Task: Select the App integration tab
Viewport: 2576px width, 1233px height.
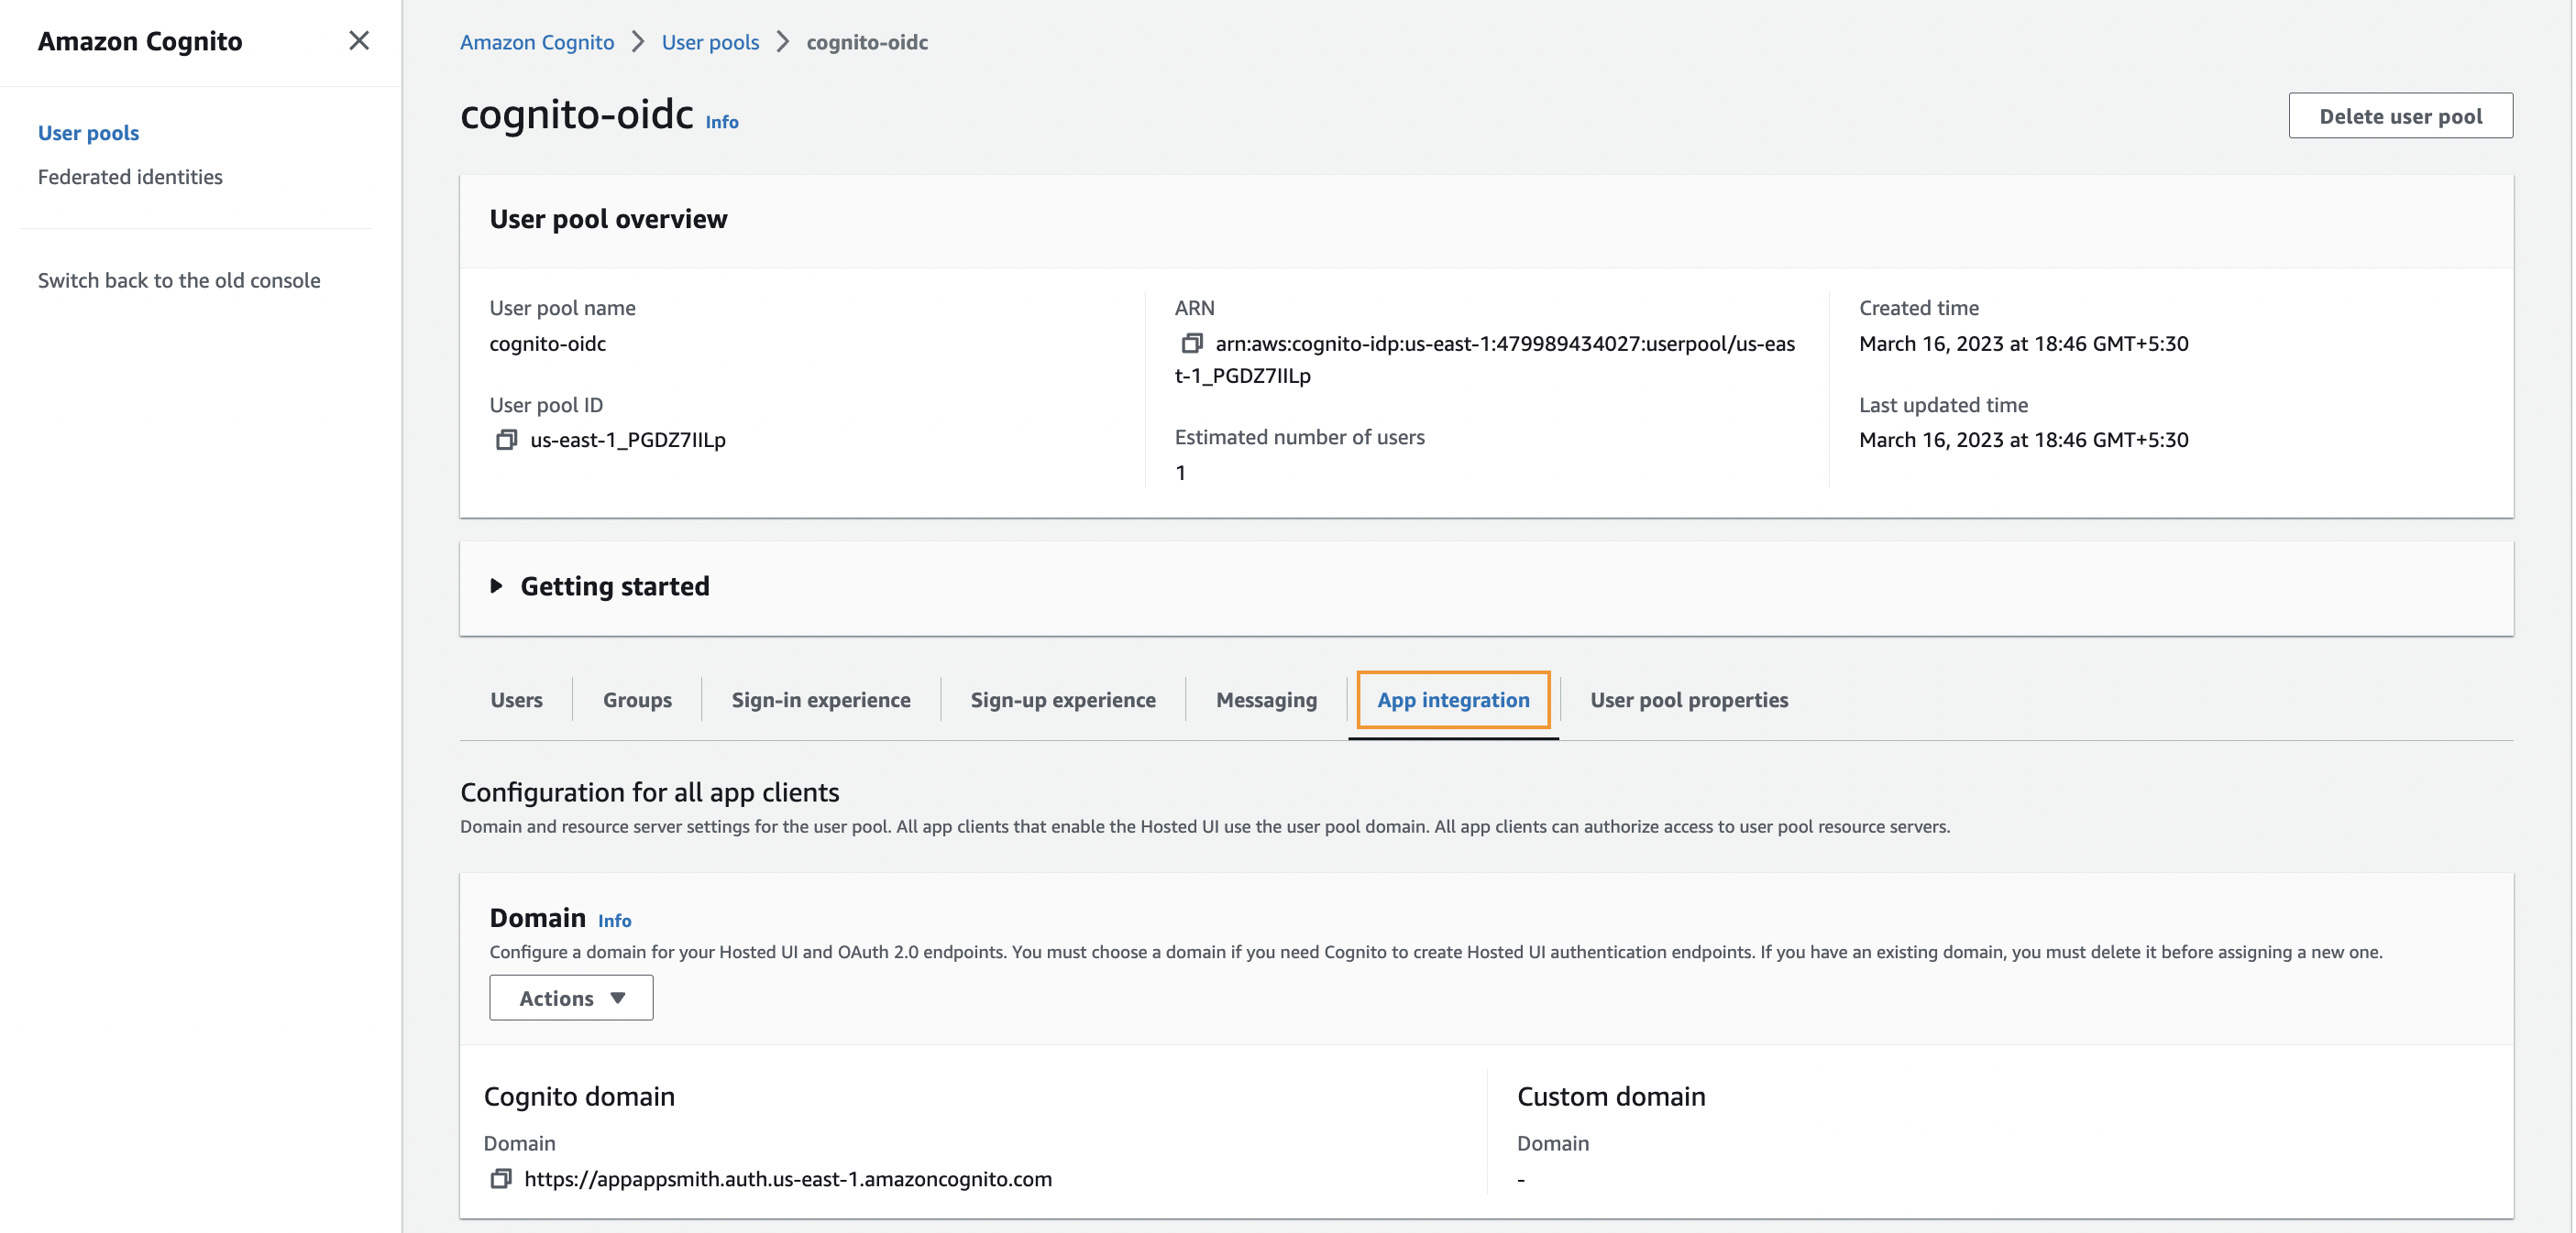Action: tap(1453, 700)
